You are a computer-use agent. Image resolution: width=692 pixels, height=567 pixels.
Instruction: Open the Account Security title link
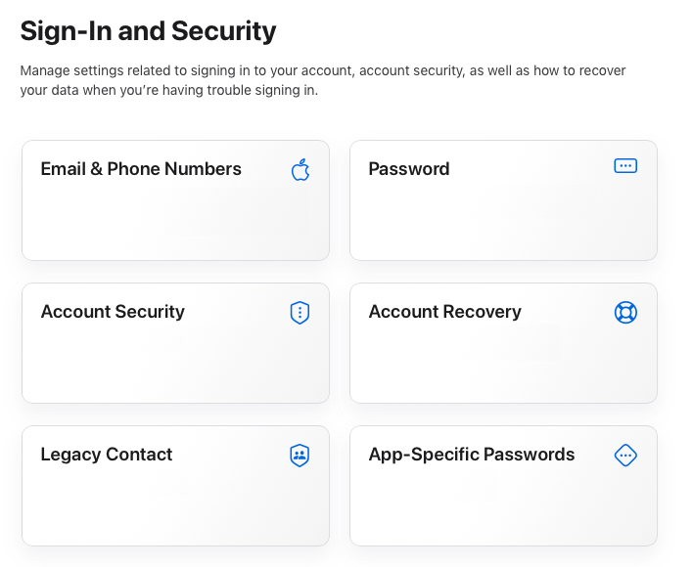point(113,312)
